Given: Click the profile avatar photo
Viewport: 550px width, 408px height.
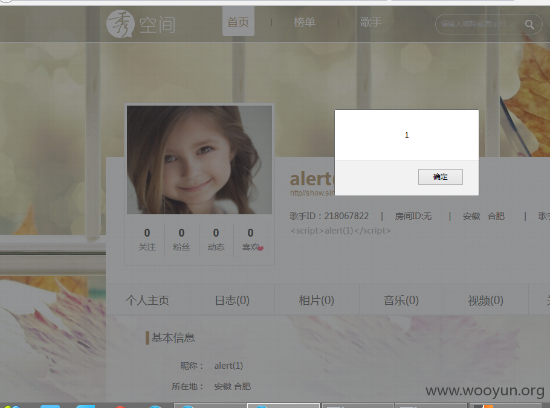Looking at the screenshot, I should pos(199,160).
